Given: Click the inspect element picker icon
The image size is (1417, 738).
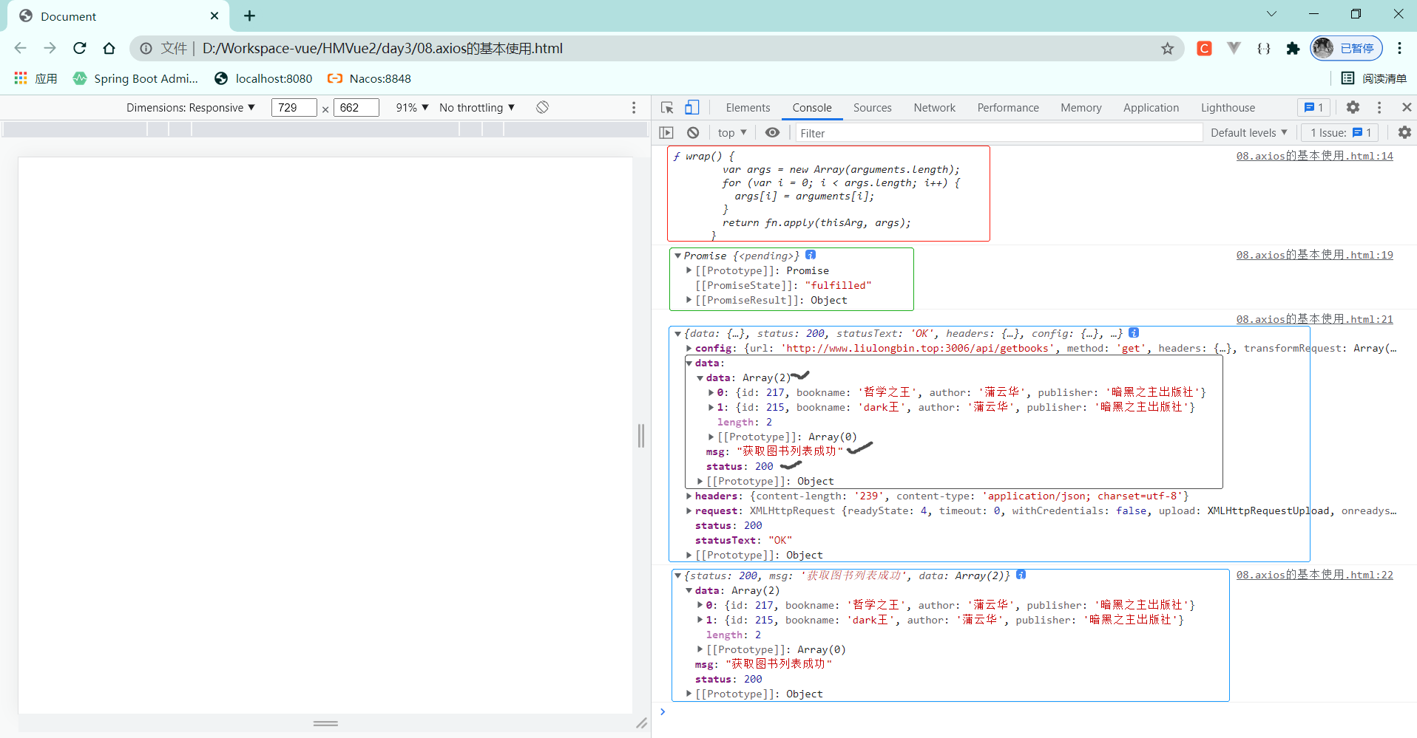Looking at the screenshot, I should 667,108.
